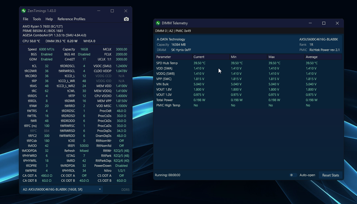Select the VDD (SWA) row
The height and width of the screenshot is (204, 357).
coord(249,68)
